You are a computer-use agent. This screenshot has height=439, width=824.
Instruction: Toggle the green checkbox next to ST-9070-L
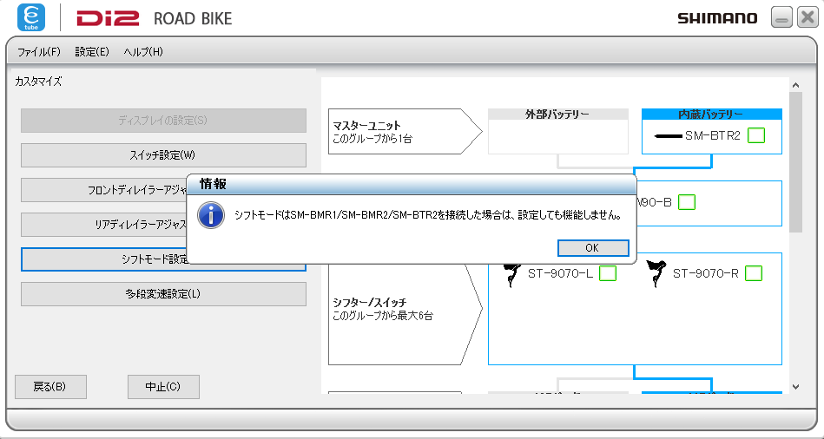608,273
